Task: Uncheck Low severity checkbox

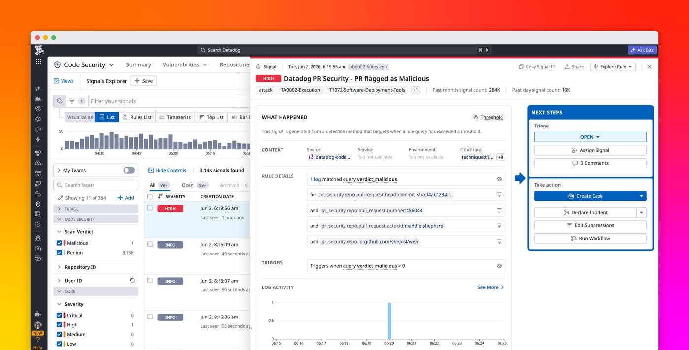Action: (59, 344)
